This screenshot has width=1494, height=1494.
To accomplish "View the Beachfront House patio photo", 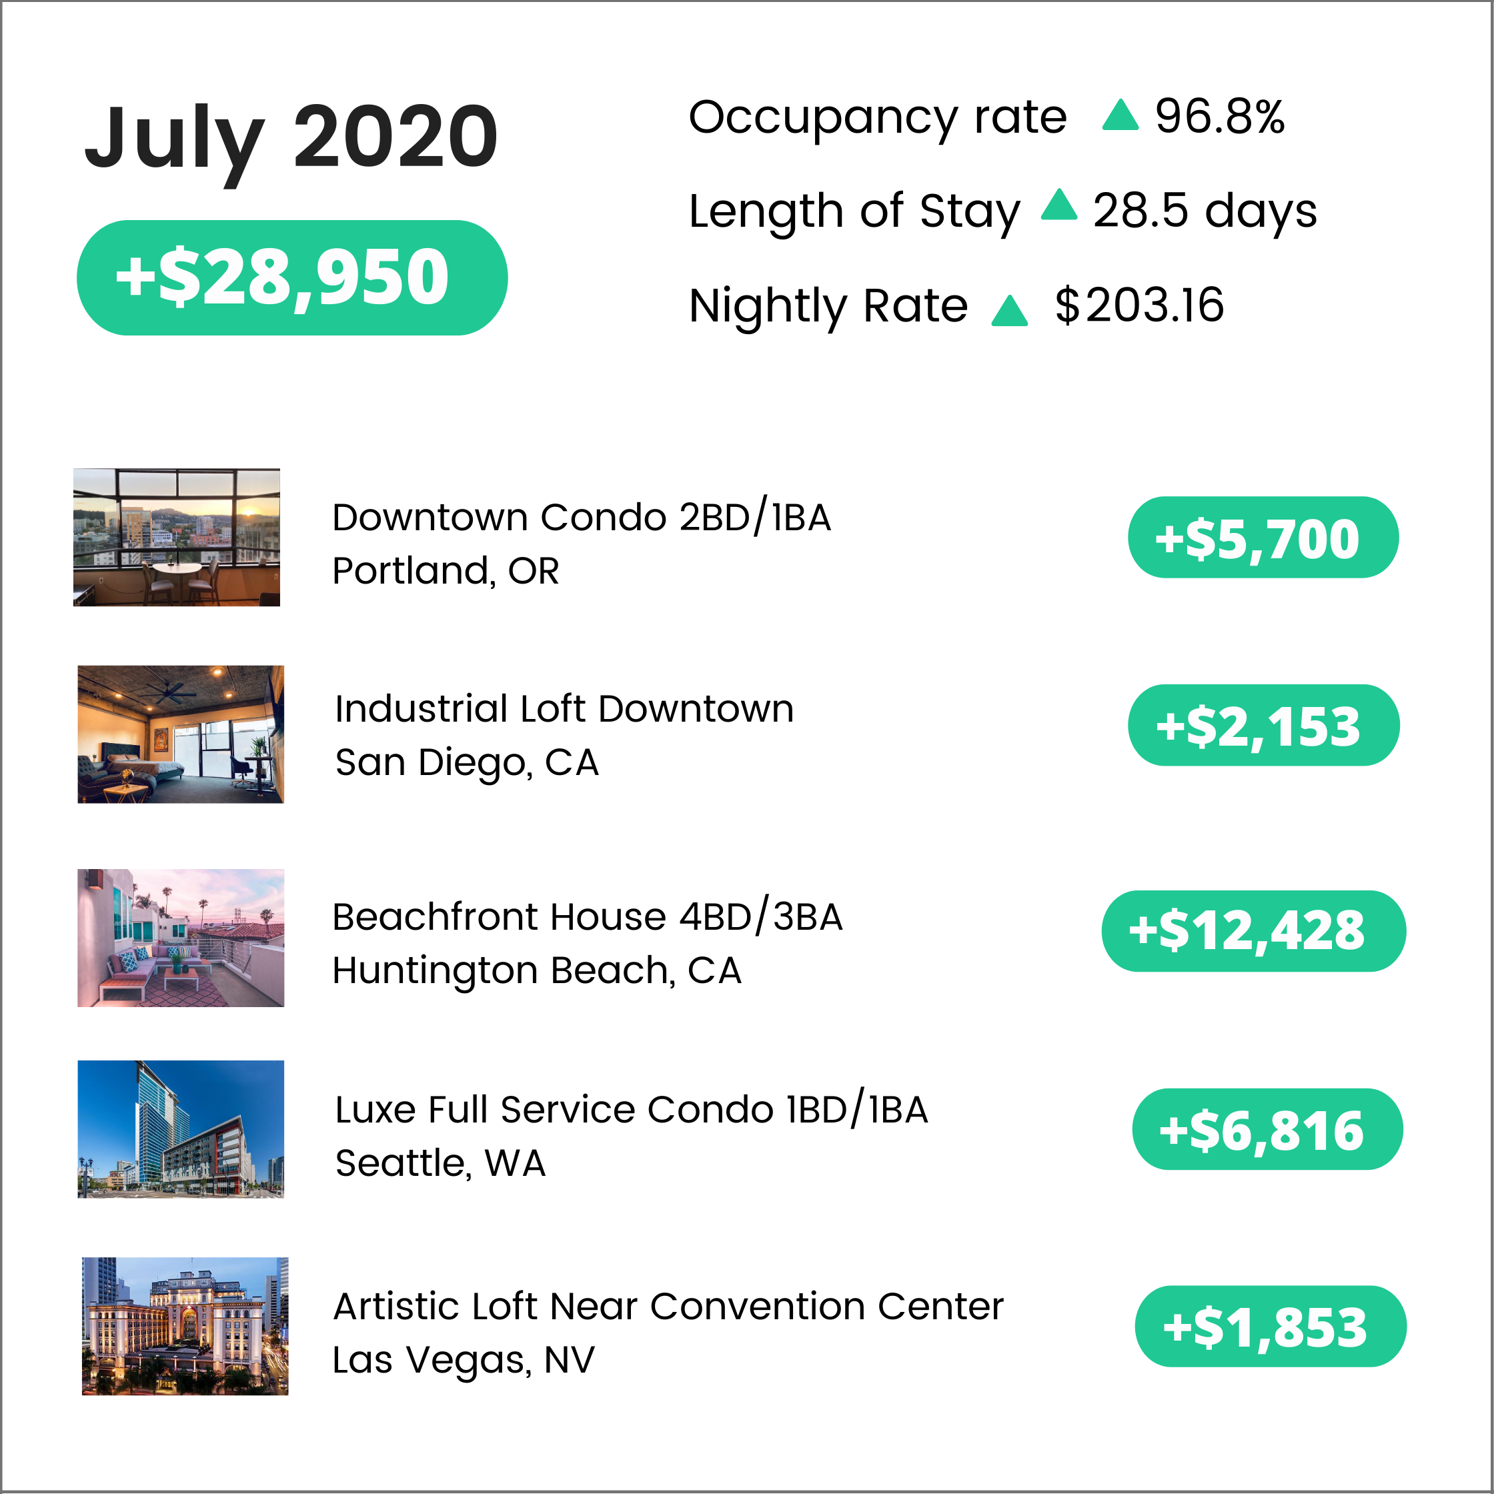I will (180, 937).
